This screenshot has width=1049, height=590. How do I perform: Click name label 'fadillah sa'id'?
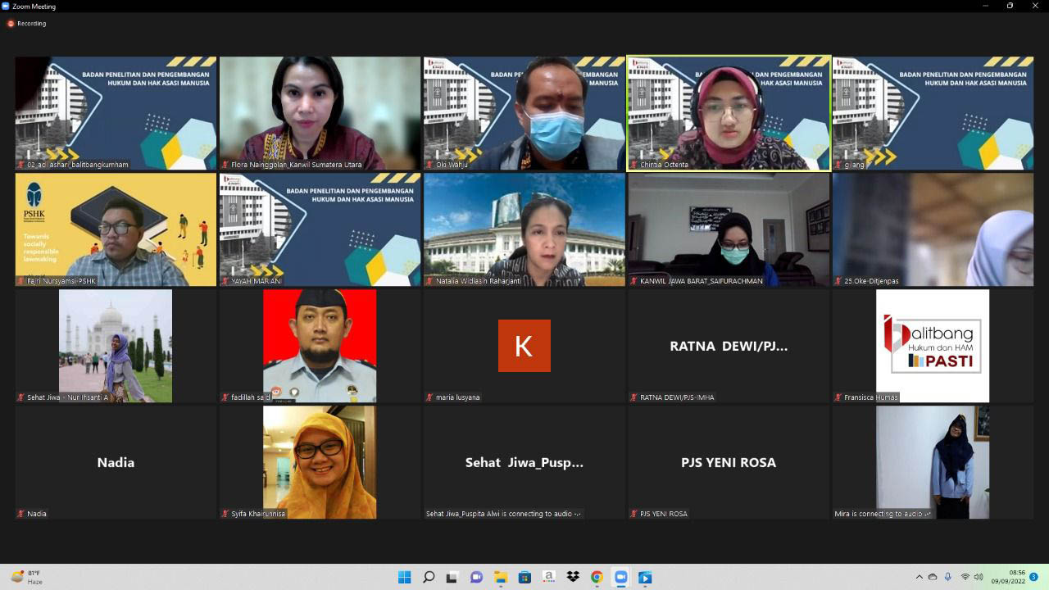pyautogui.click(x=251, y=397)
